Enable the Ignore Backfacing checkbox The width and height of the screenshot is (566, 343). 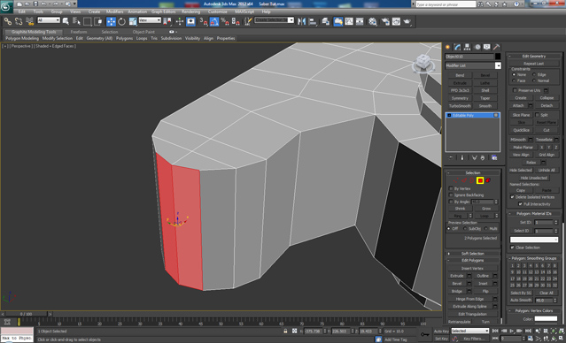coord(451,194)
